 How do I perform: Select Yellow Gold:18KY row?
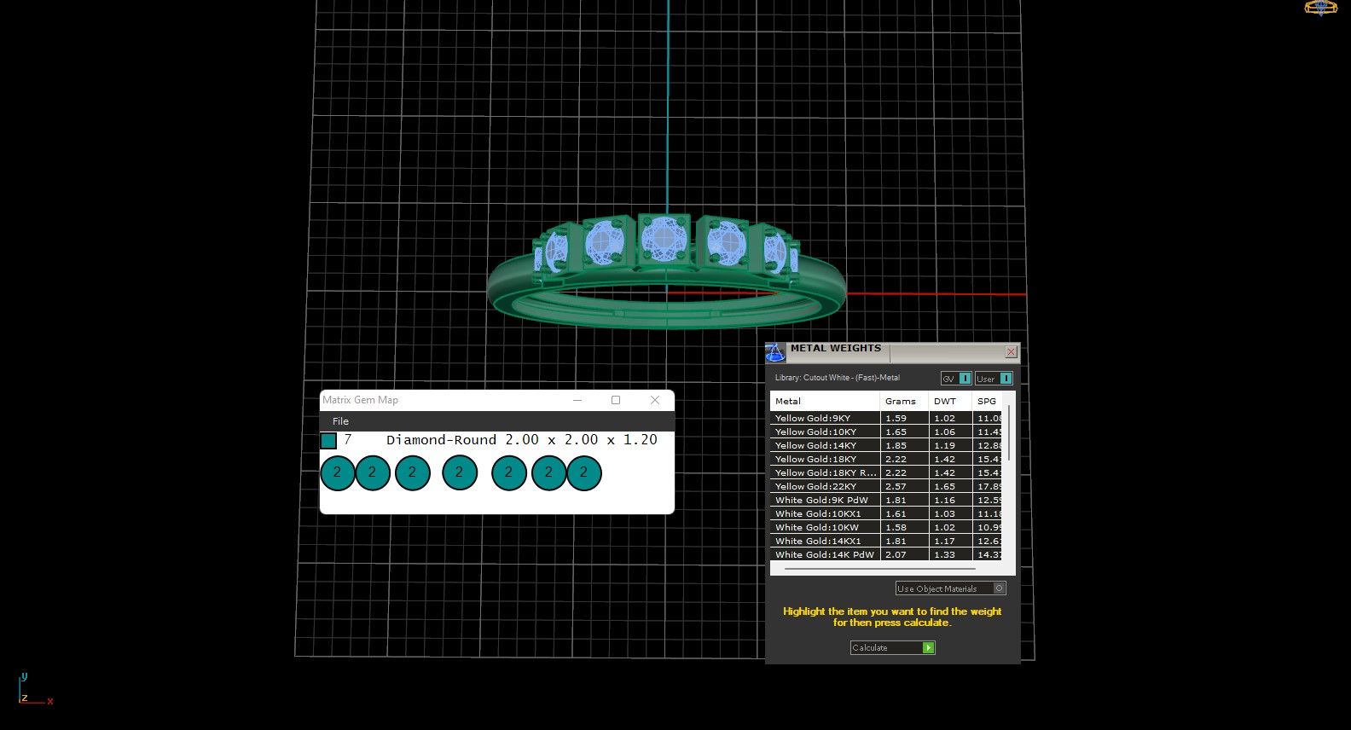point(815,459)
